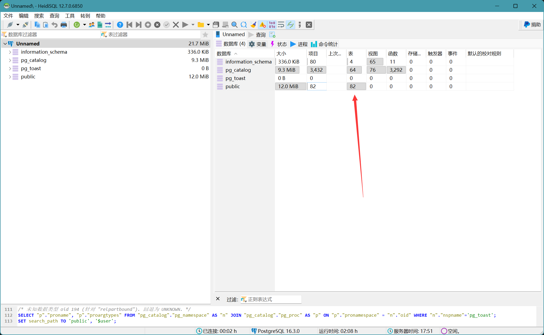Sort by the 数据库 column header
The image size is (544, 335).
(245, 54)
